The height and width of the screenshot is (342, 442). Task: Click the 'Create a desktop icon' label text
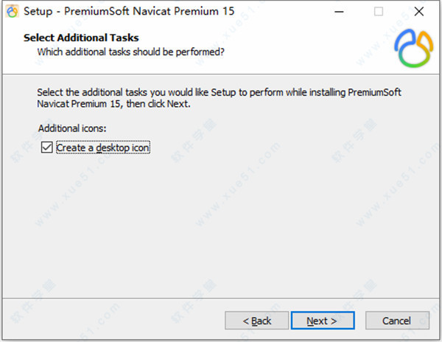click(103, 147)
